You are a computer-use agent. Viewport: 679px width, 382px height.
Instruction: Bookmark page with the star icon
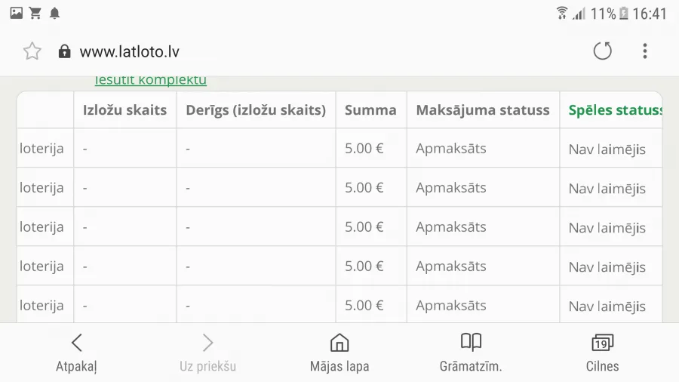(x=32, y=51)
